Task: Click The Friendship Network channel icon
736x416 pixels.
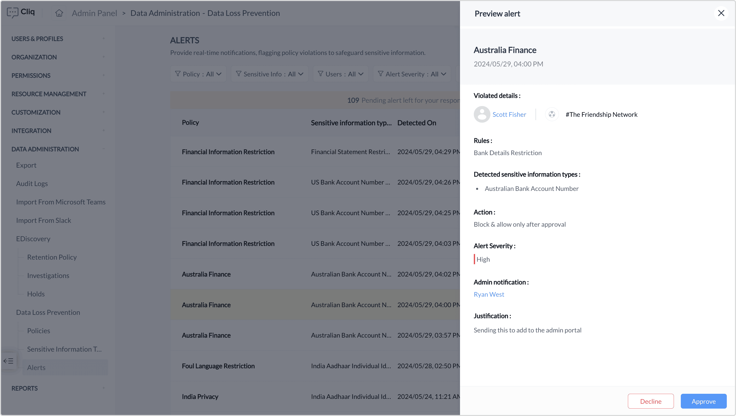Action: [552, 114]
